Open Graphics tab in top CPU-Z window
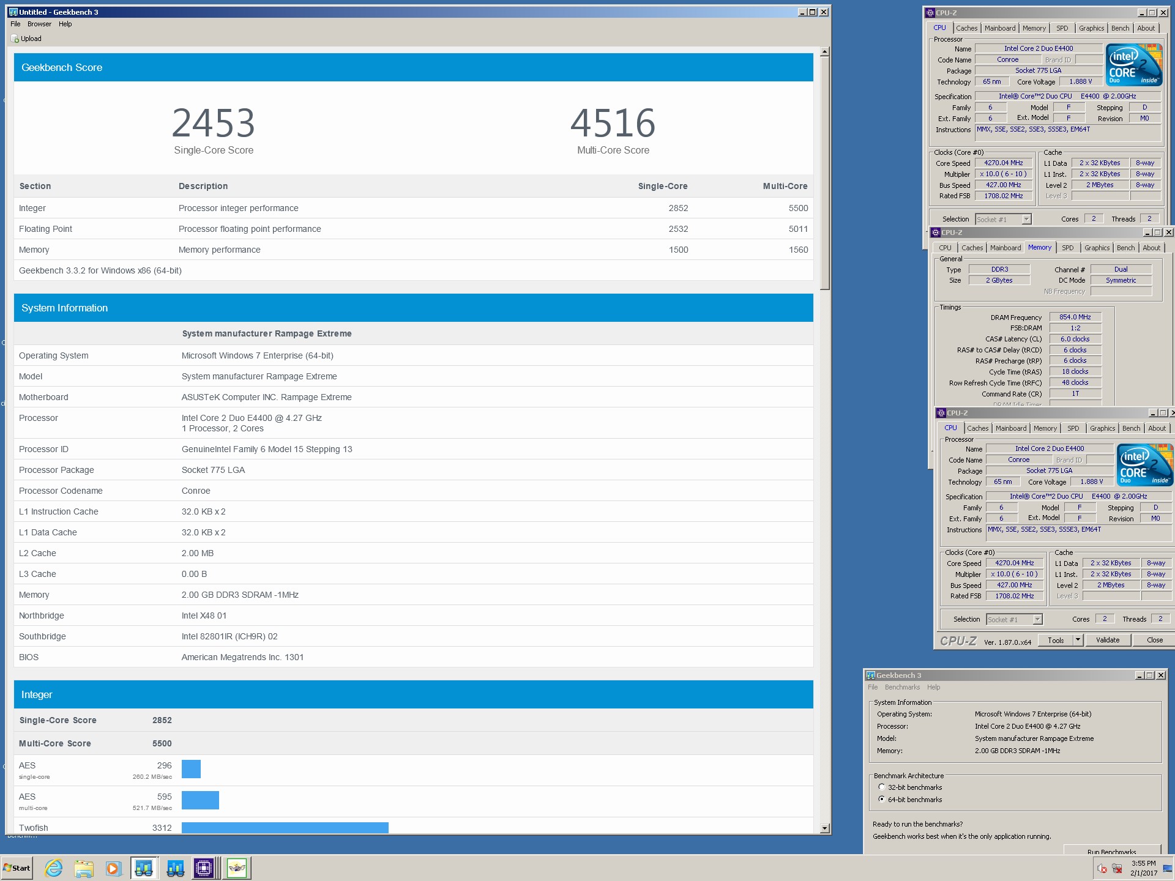 tap(1091, 28)
